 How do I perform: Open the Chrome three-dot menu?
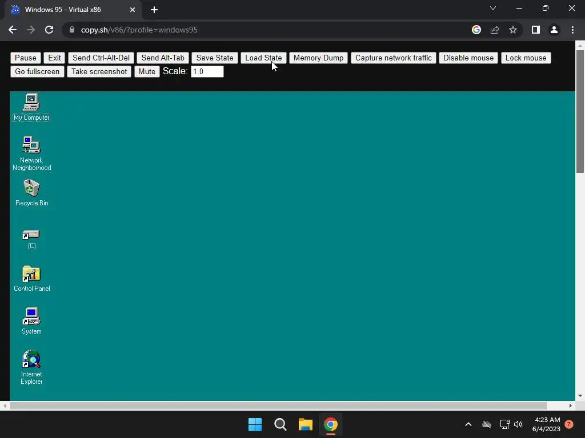(572, 30)
